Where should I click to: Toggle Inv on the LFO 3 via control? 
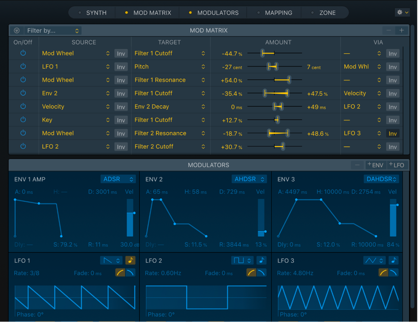tap(393, 133)
